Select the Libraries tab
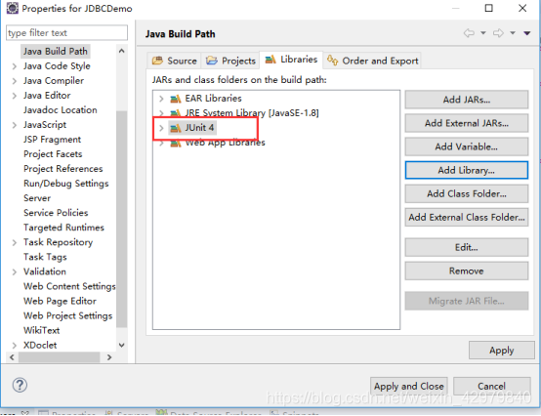541x416 pixels. [x=291, y=60]
